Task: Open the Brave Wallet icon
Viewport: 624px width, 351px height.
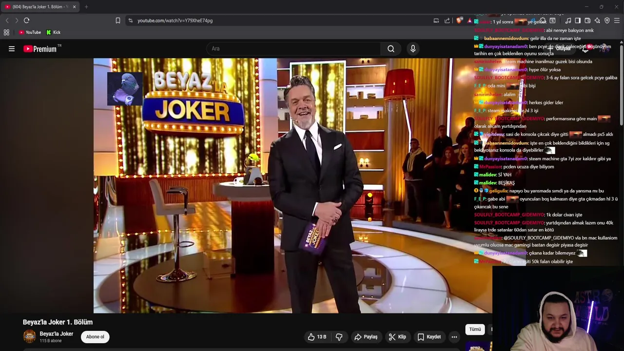Action: click(587, 20)
